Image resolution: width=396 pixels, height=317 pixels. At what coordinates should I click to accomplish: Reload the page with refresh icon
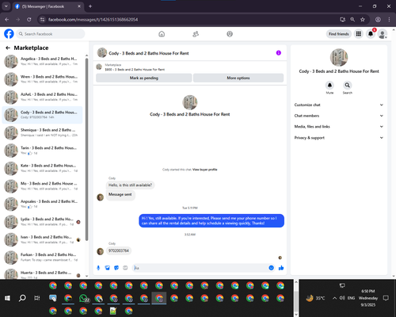click(29, 20)
